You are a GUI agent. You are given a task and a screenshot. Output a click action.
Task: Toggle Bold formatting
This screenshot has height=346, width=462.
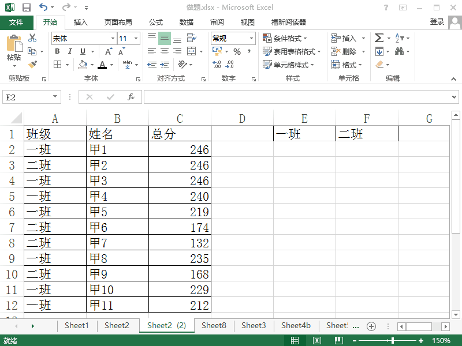point(57,51)
